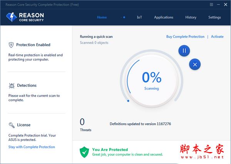Viewport: 231px width, 164px height.
Task: Click the 0 Threats counter
Action: point(85,124)
